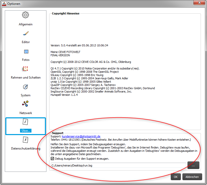This screenshot has height=185, width=207.
Task: Click the RecDev CD/DVD Recording Library line
Action: (x=102, y=88)
